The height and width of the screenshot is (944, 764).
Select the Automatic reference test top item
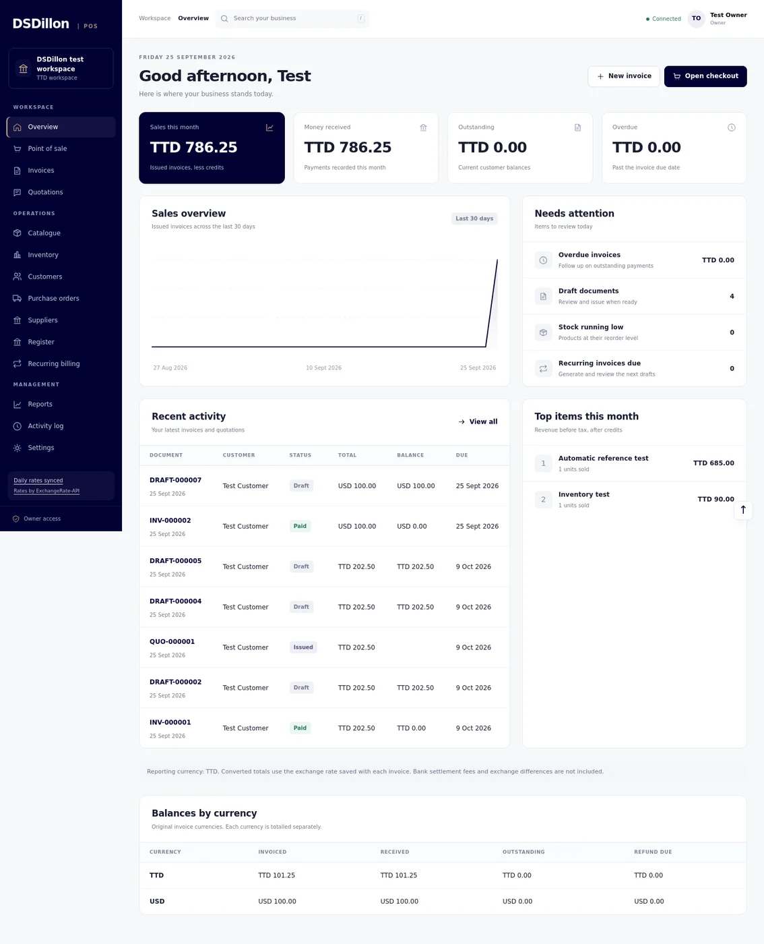click(x=634, y=463)
